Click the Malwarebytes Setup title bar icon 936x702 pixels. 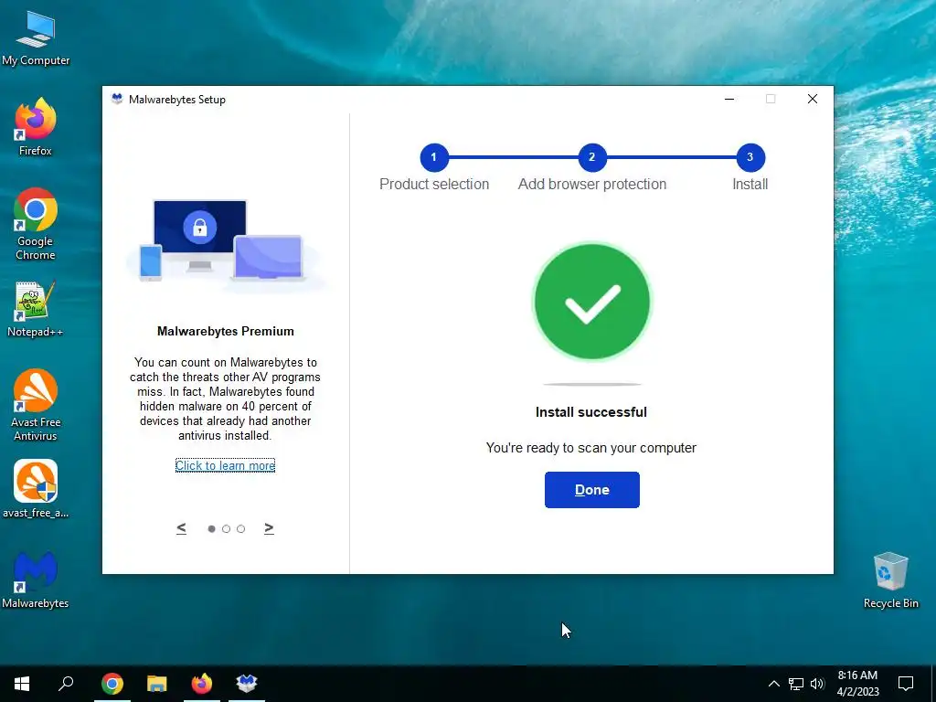click(x=117, y=99)
